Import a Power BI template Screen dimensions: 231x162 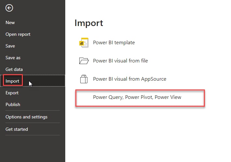click(x=114, y=43)
